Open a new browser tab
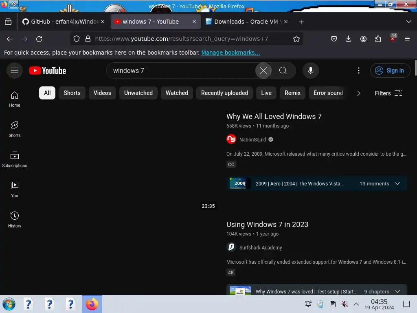The height and width of the screenshot is (313, 417). coord(301,22)
